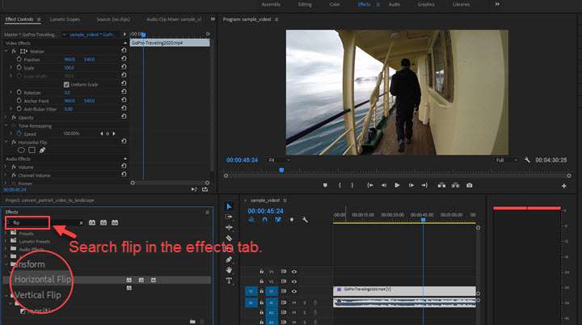The height and width of the screenshot is (325, 582).
Task: Toggle the Uniform Scale checkbox
Action: tap(66, 84)
